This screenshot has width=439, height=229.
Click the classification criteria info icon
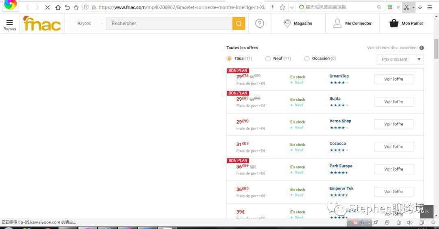(x=422, y=48)
